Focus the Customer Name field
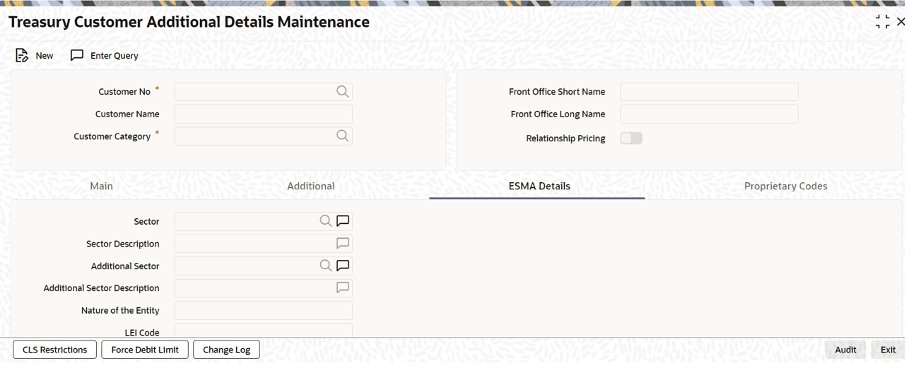 tap(264, 114)
